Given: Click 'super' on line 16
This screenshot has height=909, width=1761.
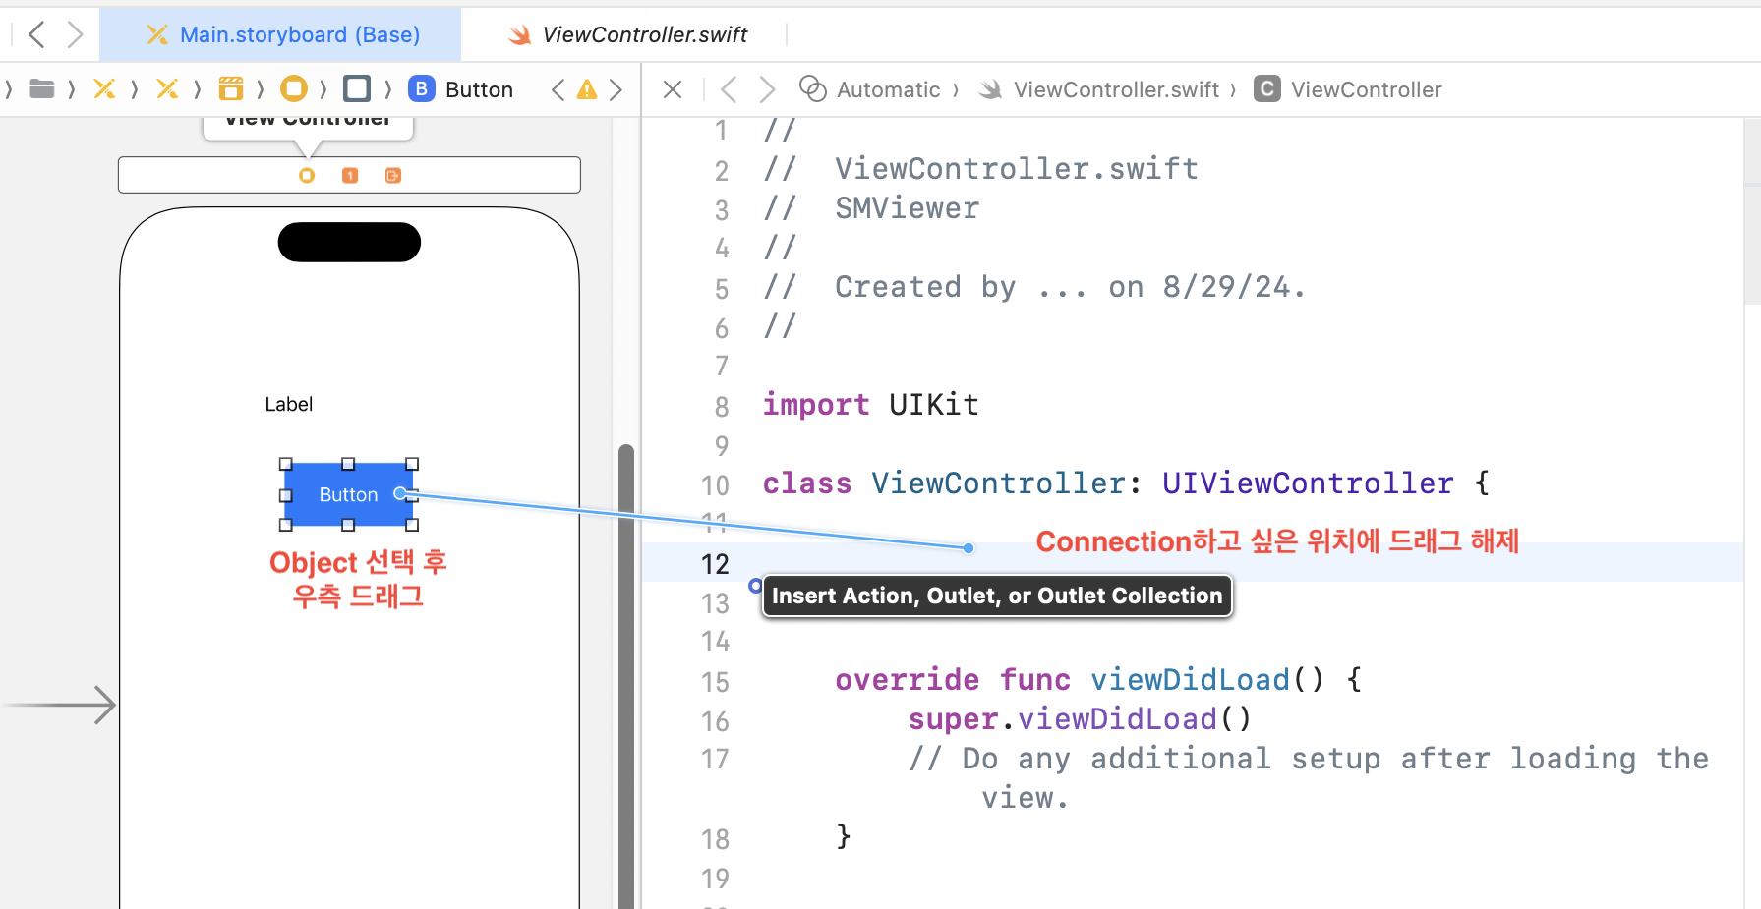Looking at the screenshot, I should point(953,719).
